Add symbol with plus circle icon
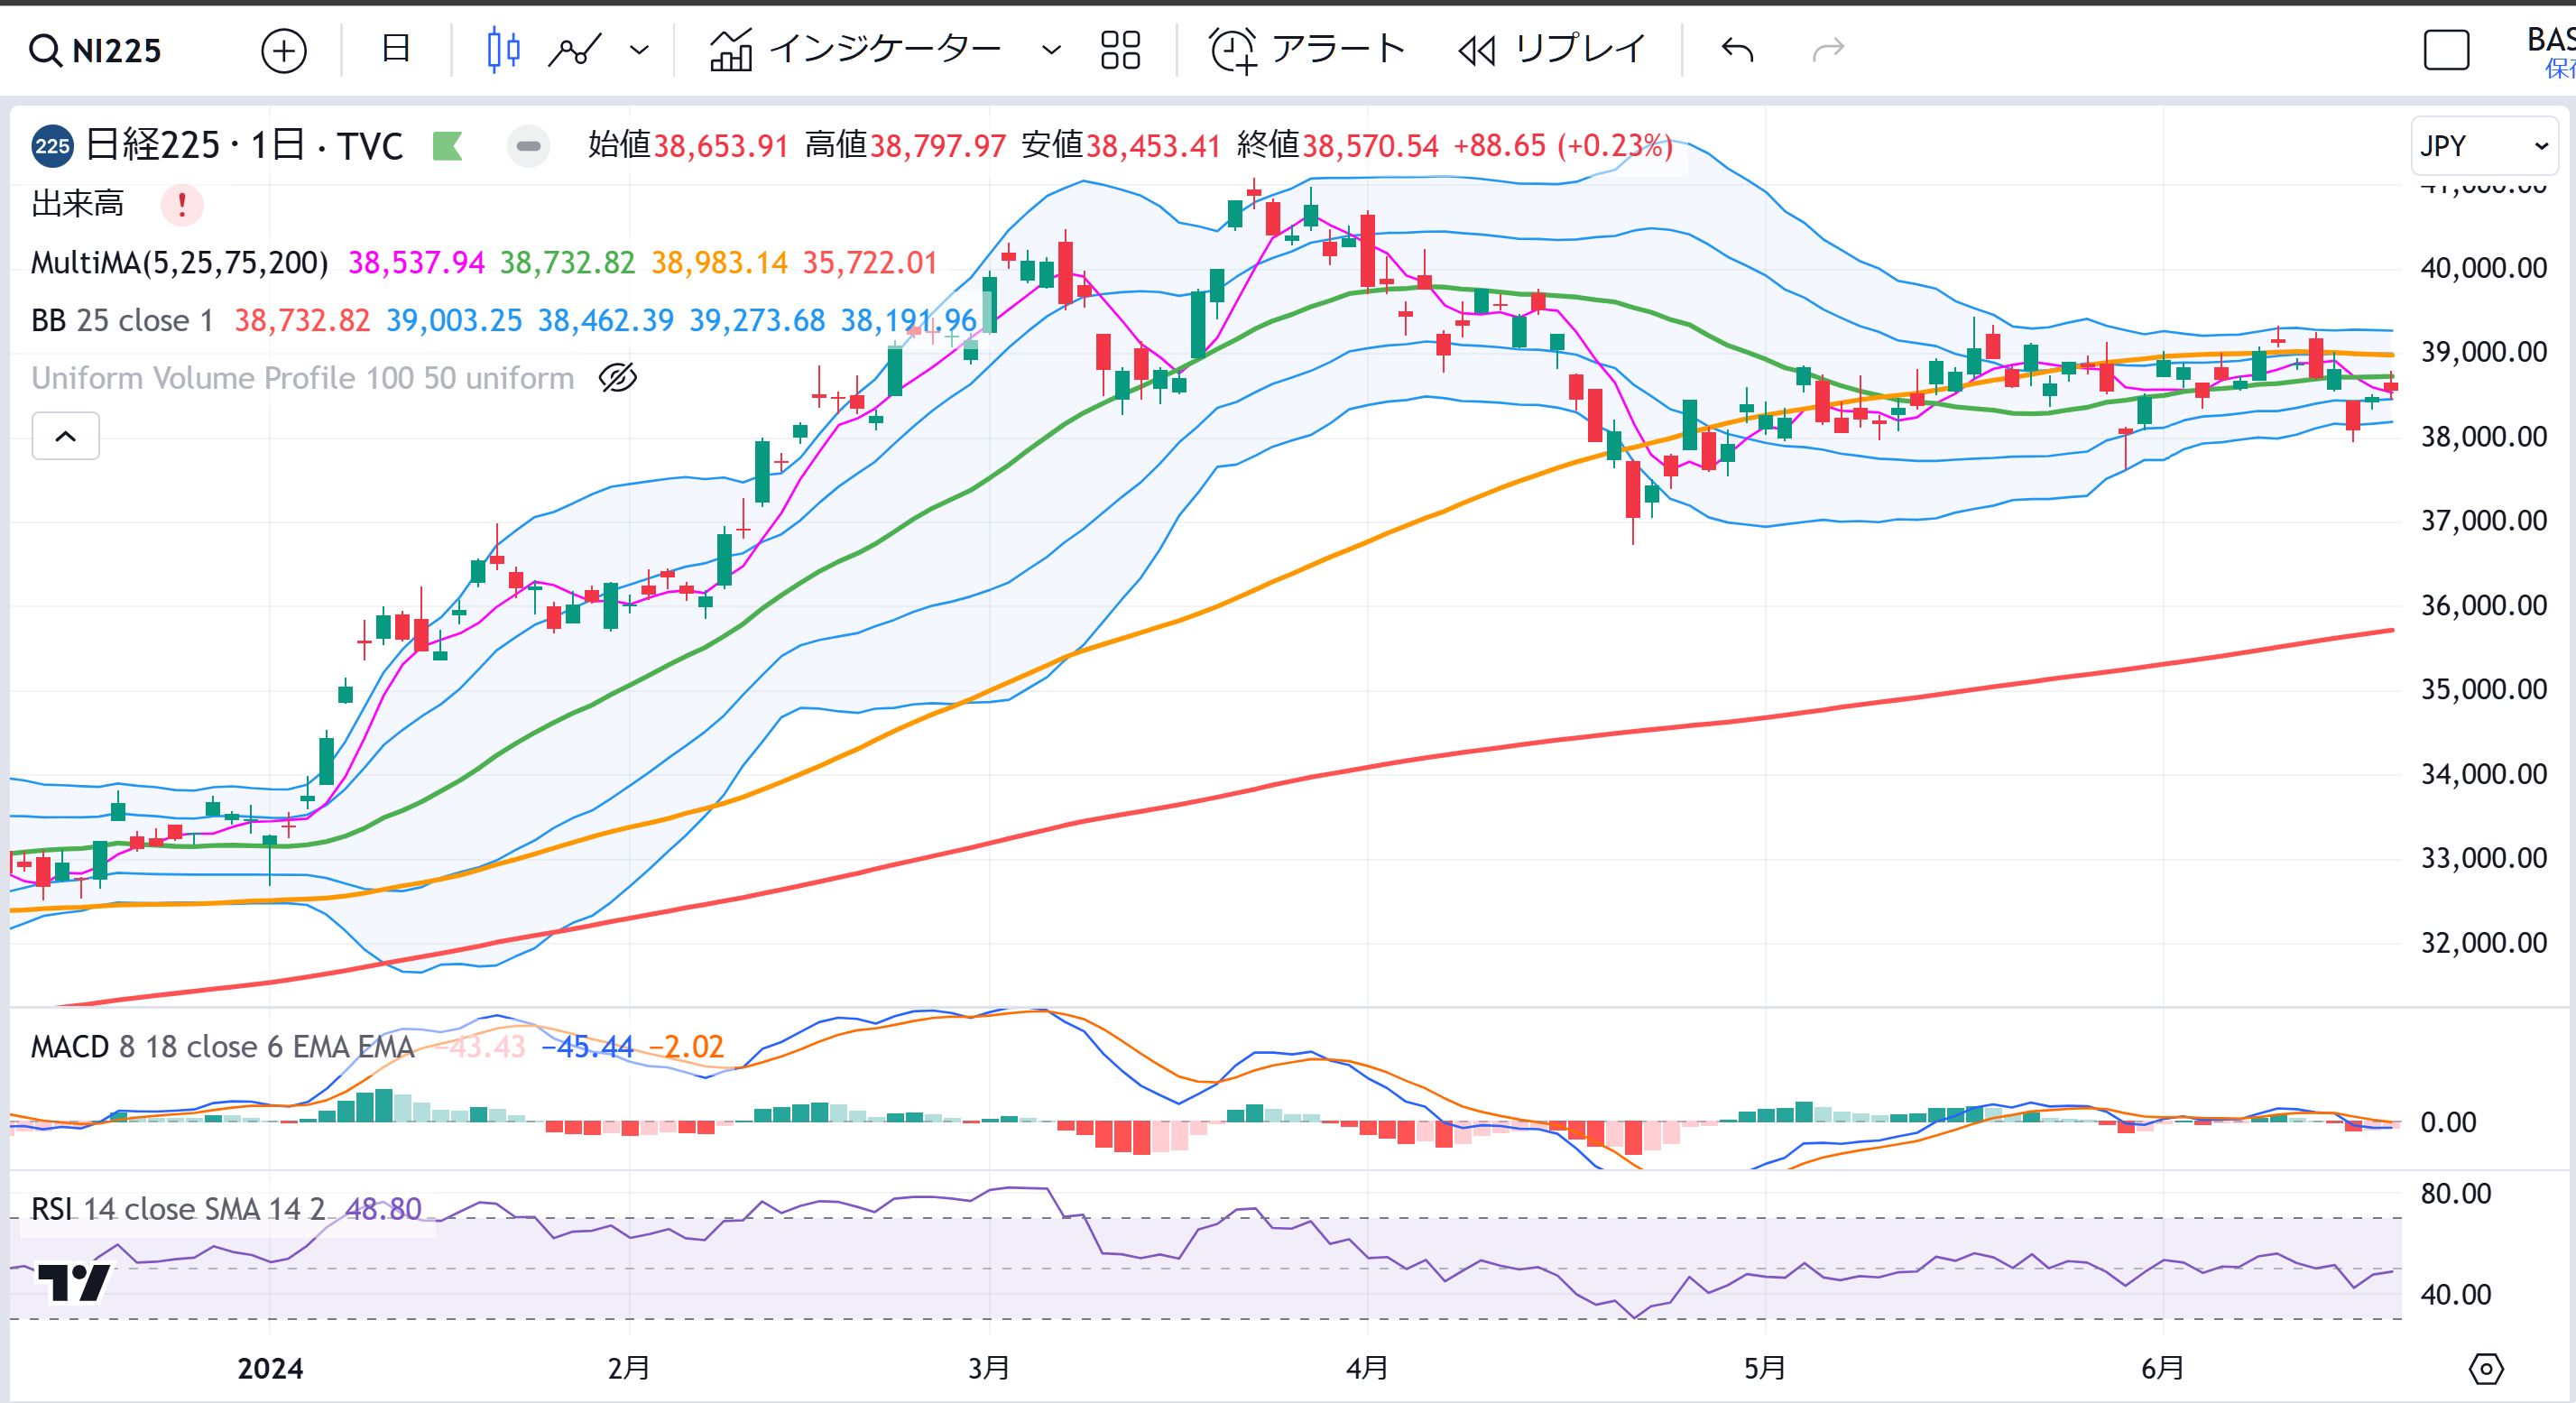 284,50
